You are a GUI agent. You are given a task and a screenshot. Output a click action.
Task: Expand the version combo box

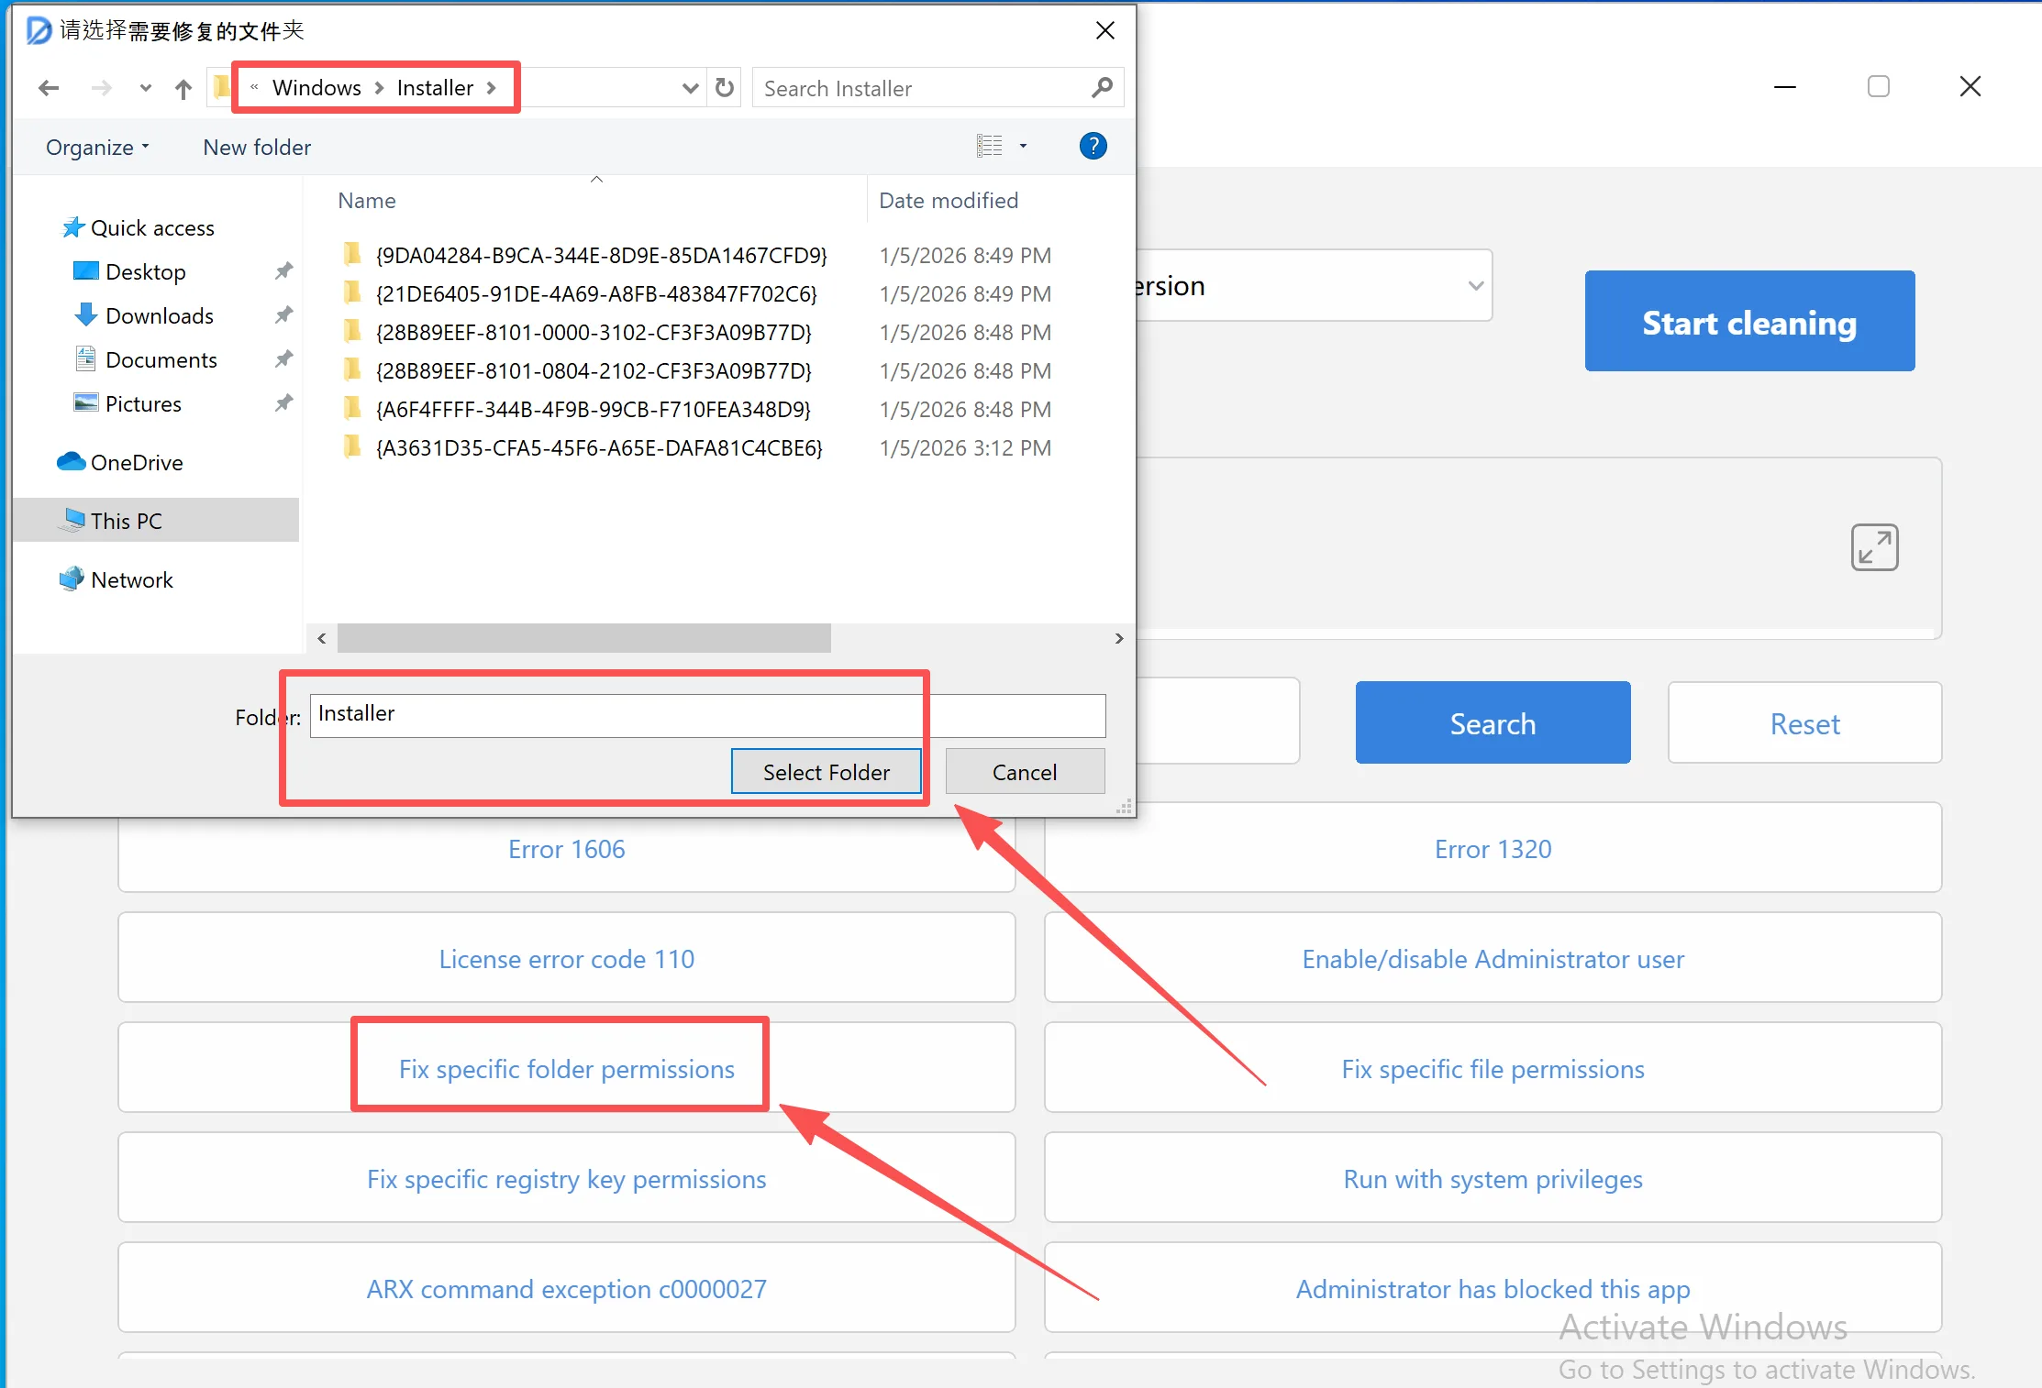(x=1475, y=286)
